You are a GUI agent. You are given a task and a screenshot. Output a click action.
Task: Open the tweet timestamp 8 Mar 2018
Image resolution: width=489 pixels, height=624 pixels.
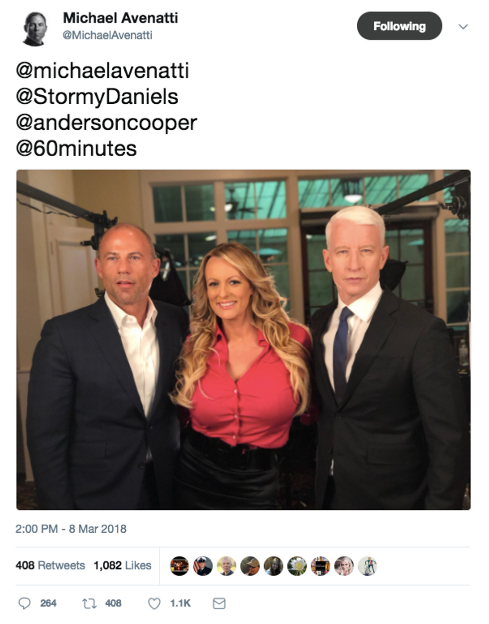(71, 529)
